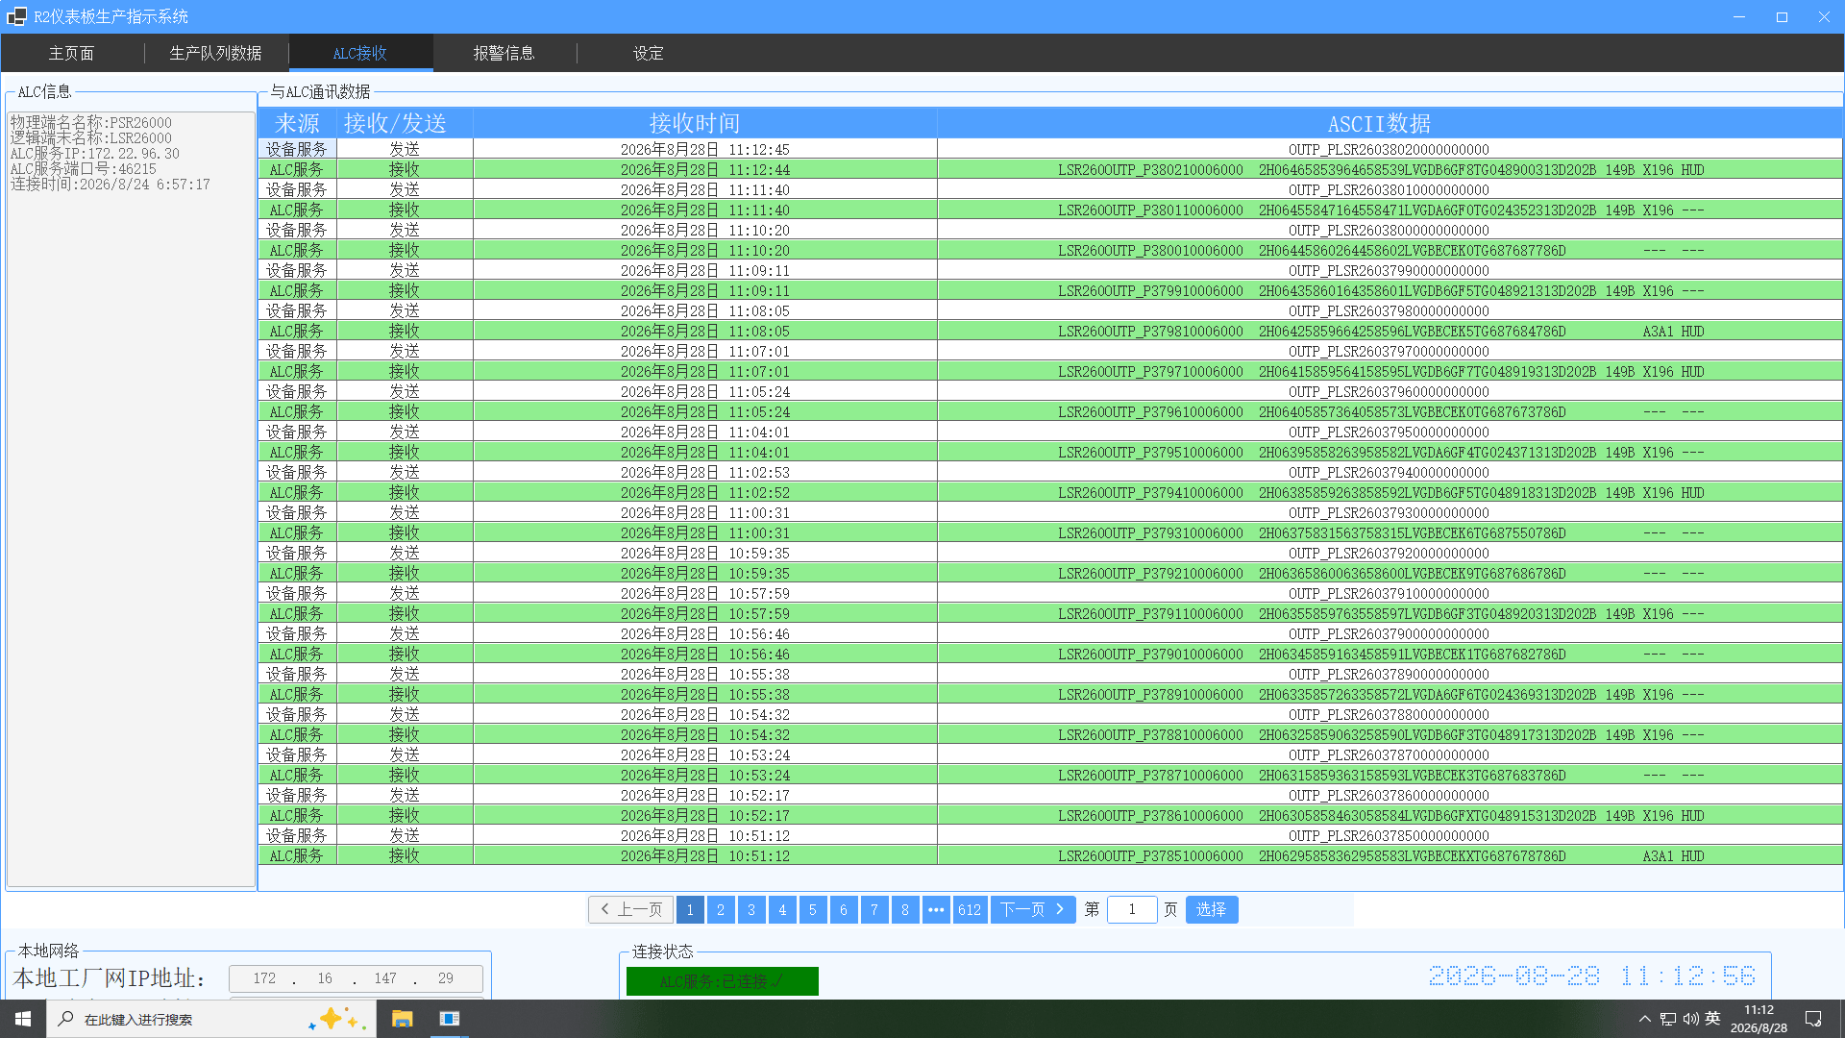Open the notification center icon

(1813, 1019)
